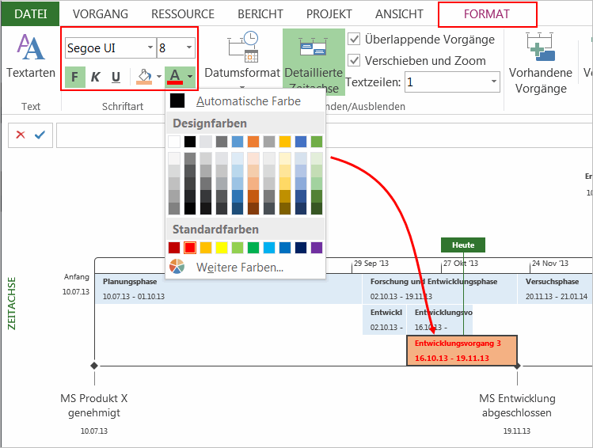Expand the Textzeilen dropdown
Image resolution: width=593 pixels, height=448 pixels.
click(x=493, y=82)
